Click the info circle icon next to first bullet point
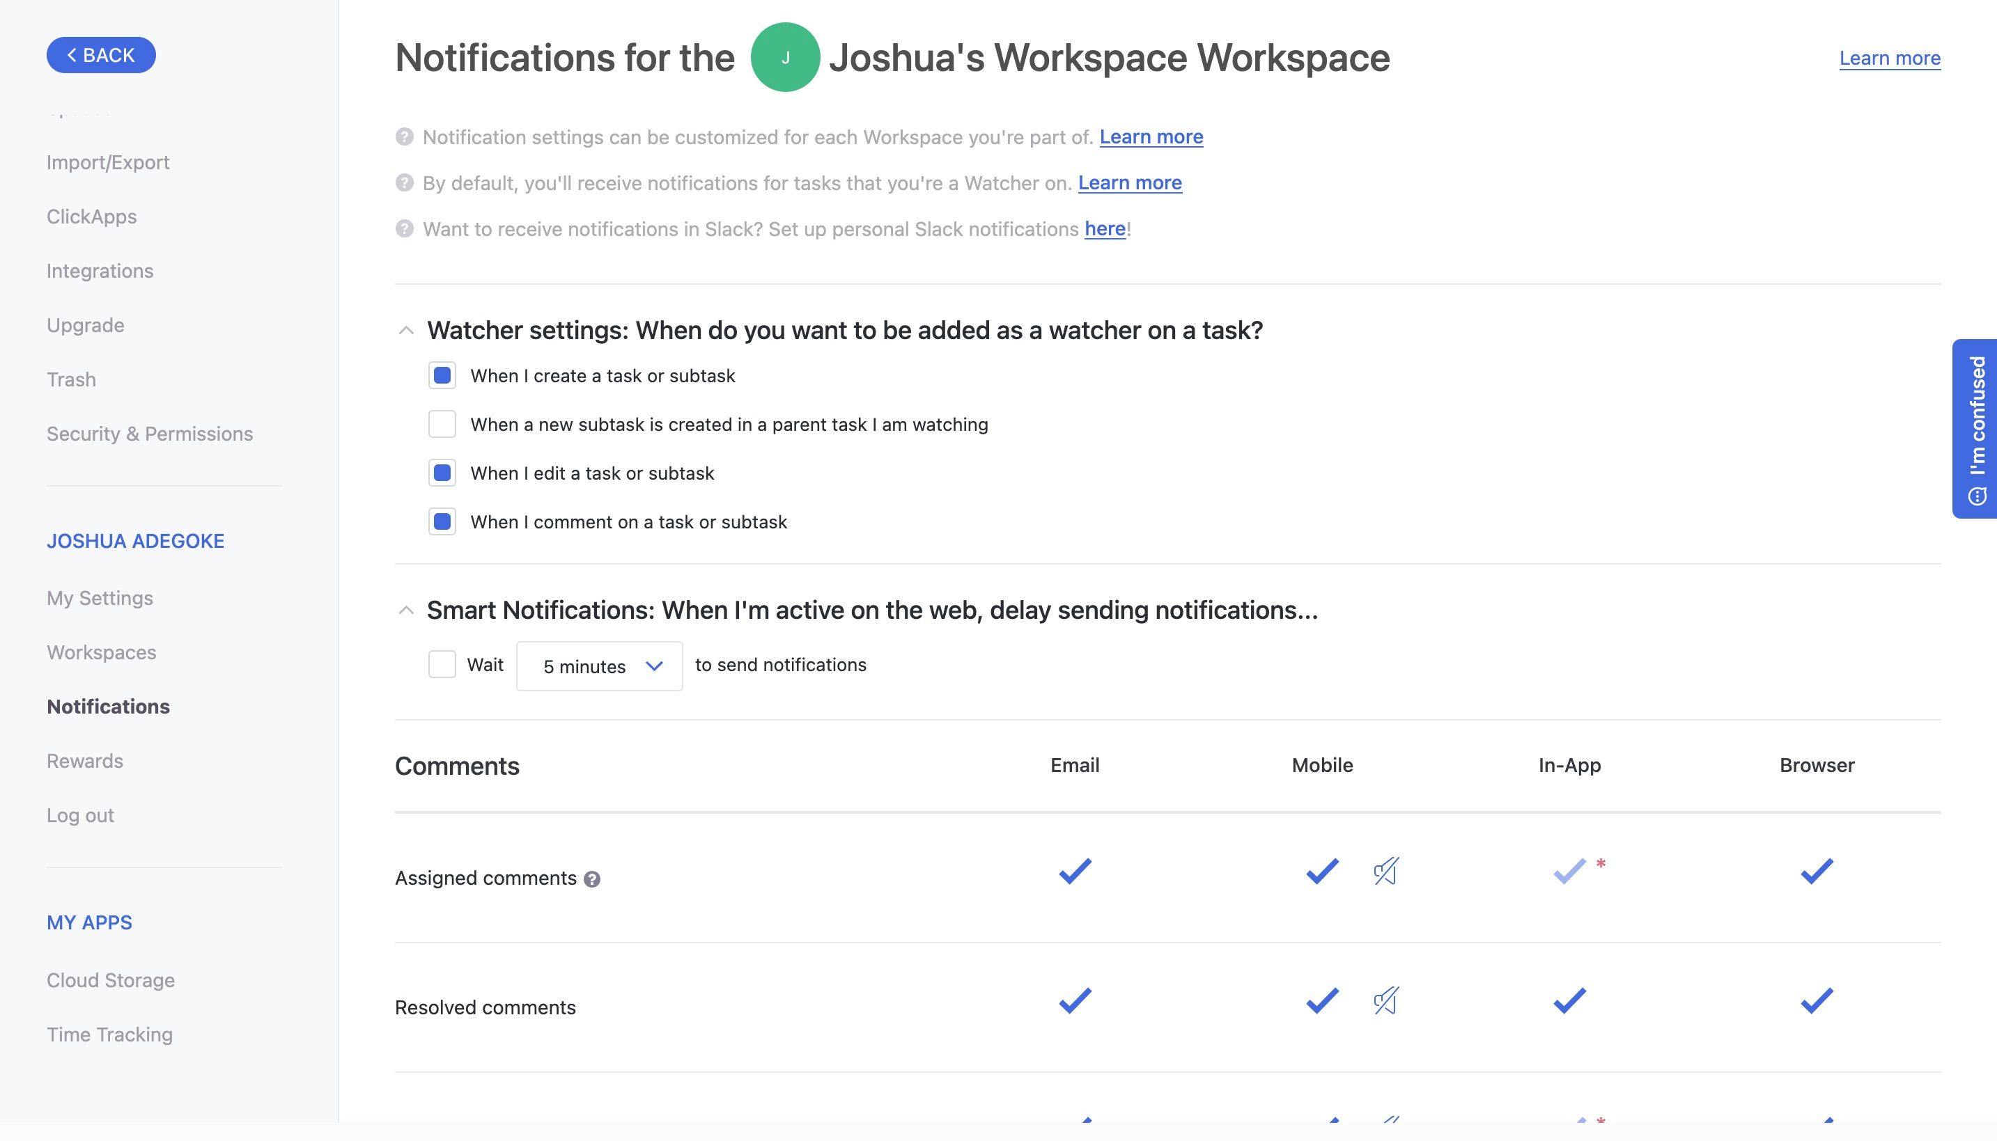The image size is (1997, 1141). pyautogui.click(x=403, y=134)
